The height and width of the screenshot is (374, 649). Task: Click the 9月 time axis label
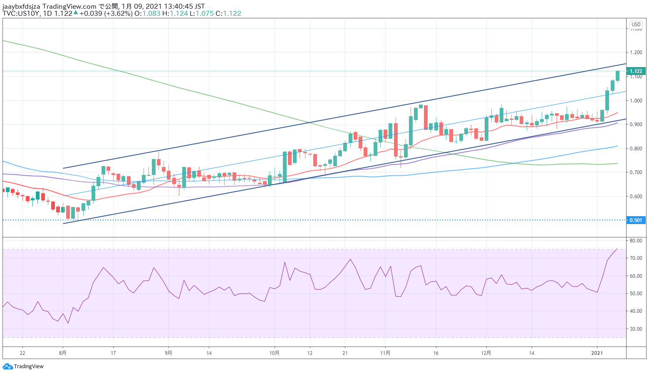click(x=168, y=353)
